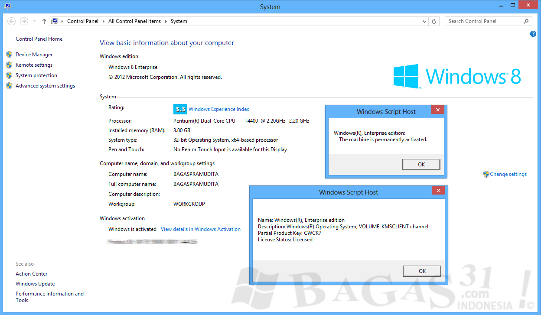
Task: Click the shield icon beside System protection
Action: (x=9, y=75)
